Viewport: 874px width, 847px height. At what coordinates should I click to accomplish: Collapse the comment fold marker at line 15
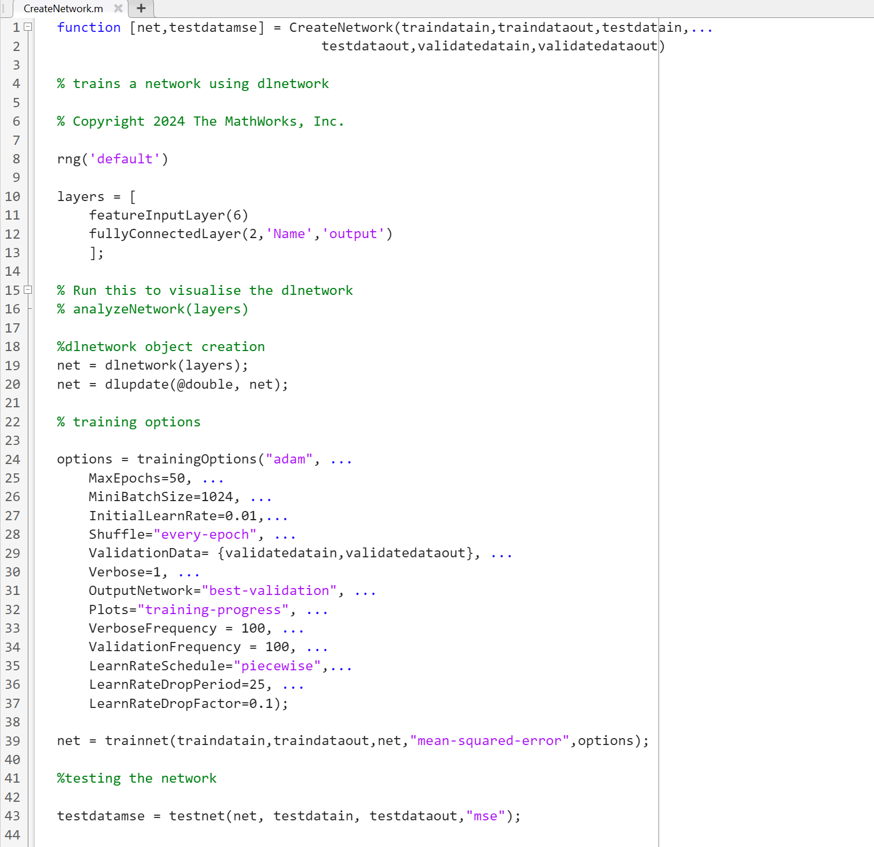tap(27, 290)
